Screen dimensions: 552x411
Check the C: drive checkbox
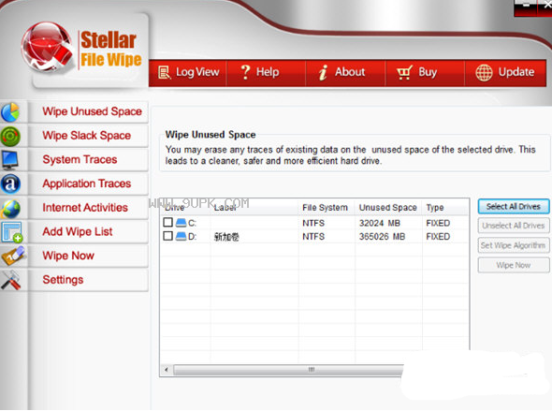(167, 222)
